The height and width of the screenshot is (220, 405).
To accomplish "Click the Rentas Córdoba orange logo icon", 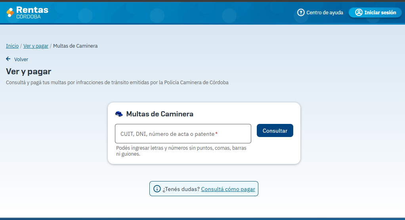I will [x=10, y=12].
